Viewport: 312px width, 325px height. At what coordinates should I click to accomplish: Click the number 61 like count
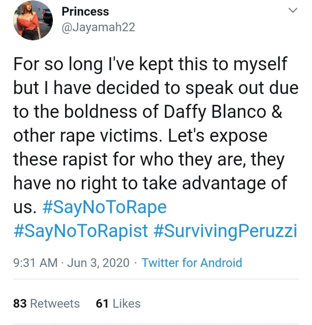click(x=102, y=304)
